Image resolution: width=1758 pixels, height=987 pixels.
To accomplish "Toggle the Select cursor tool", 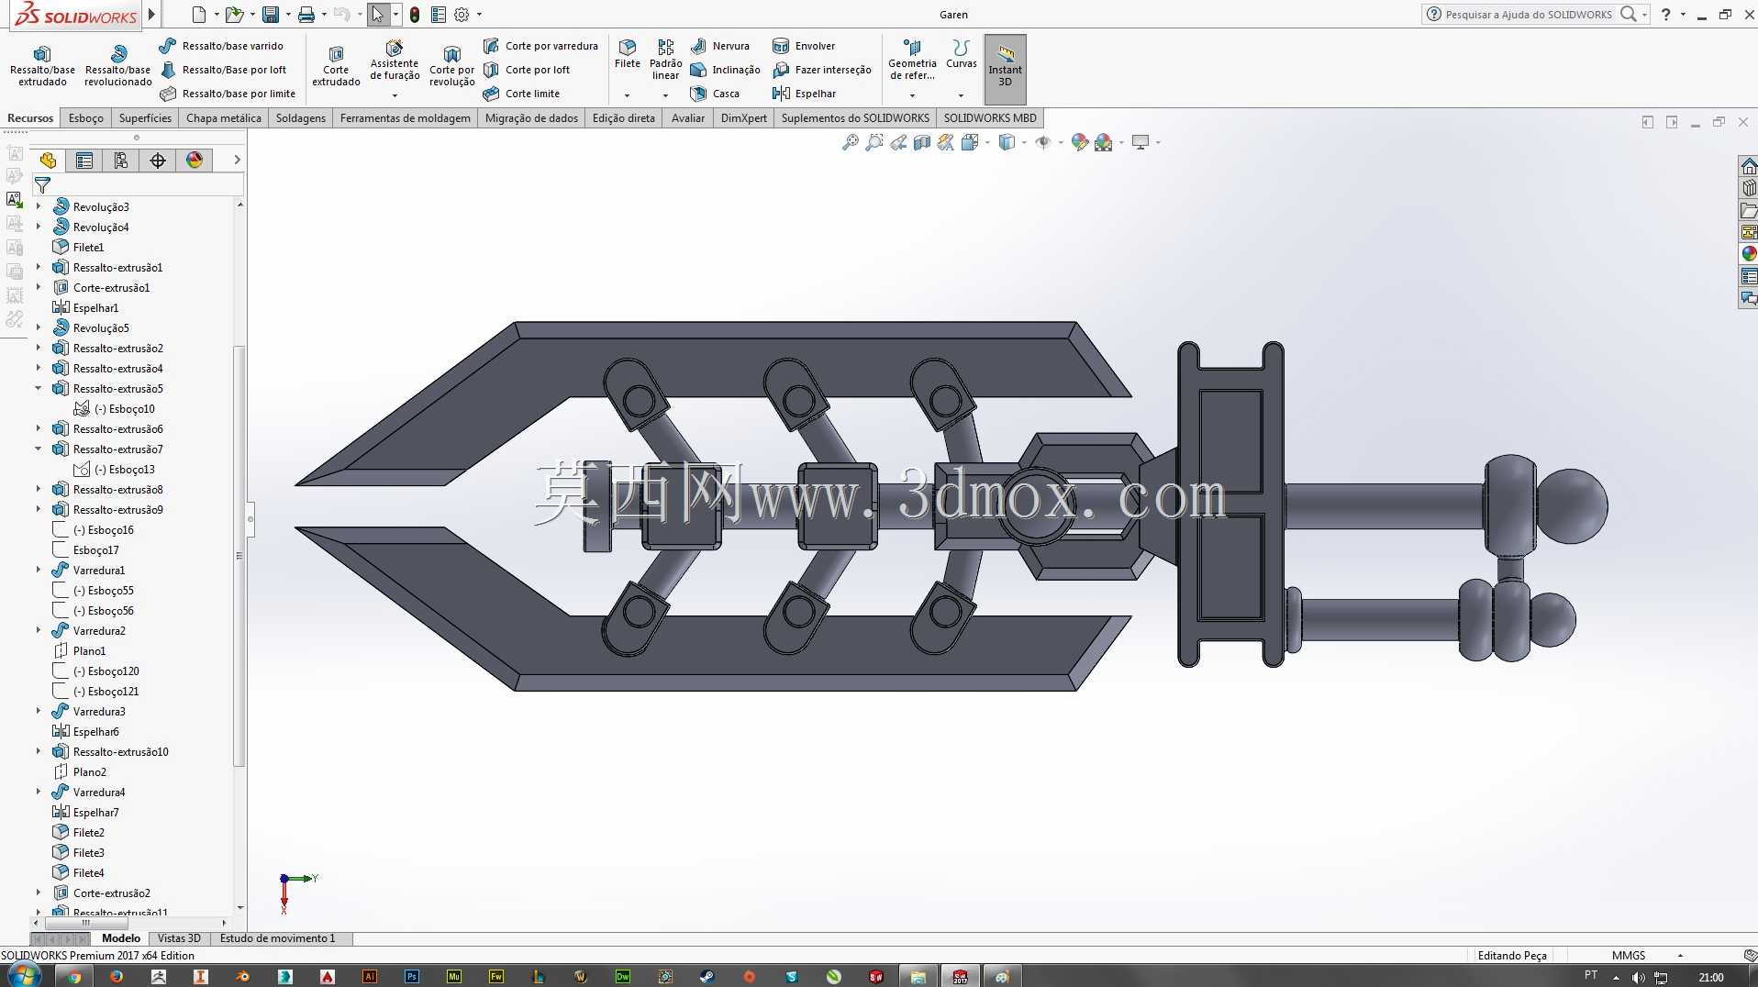I will (378, 15).
